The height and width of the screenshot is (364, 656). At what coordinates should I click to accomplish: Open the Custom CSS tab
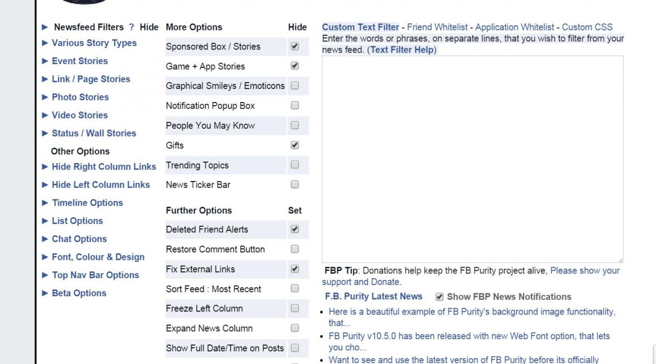(x=587, y=27)
